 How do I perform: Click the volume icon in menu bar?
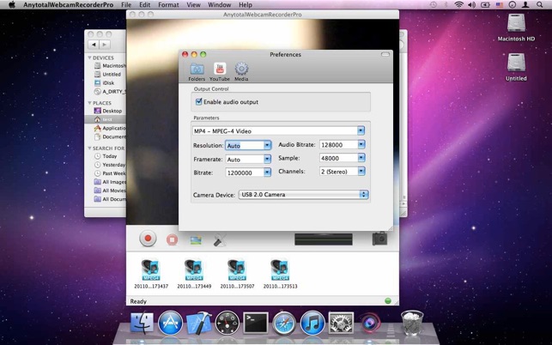[x=472, y=5]
